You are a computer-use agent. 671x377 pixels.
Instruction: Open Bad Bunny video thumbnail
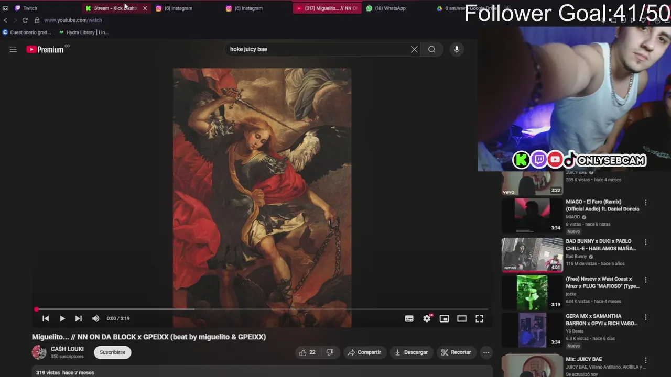coord(532,255)
